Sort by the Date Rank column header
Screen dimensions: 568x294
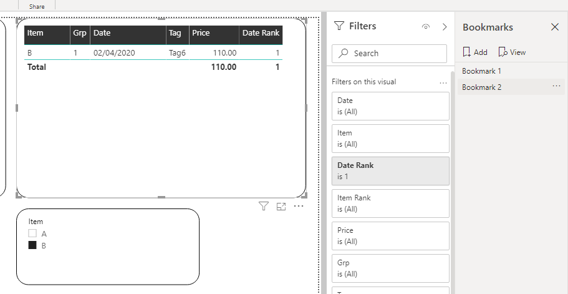pos(261,35)
